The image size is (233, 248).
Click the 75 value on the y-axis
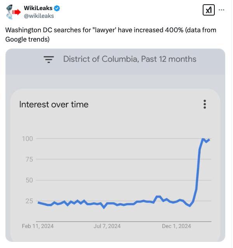pos(28,159)
